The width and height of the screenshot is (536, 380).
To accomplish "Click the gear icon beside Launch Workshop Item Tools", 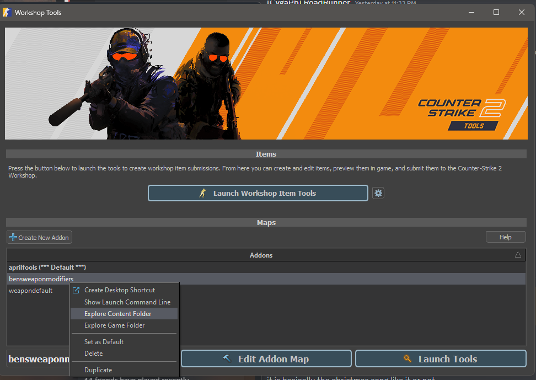I will pyautogui.click(x=378, y=193).
